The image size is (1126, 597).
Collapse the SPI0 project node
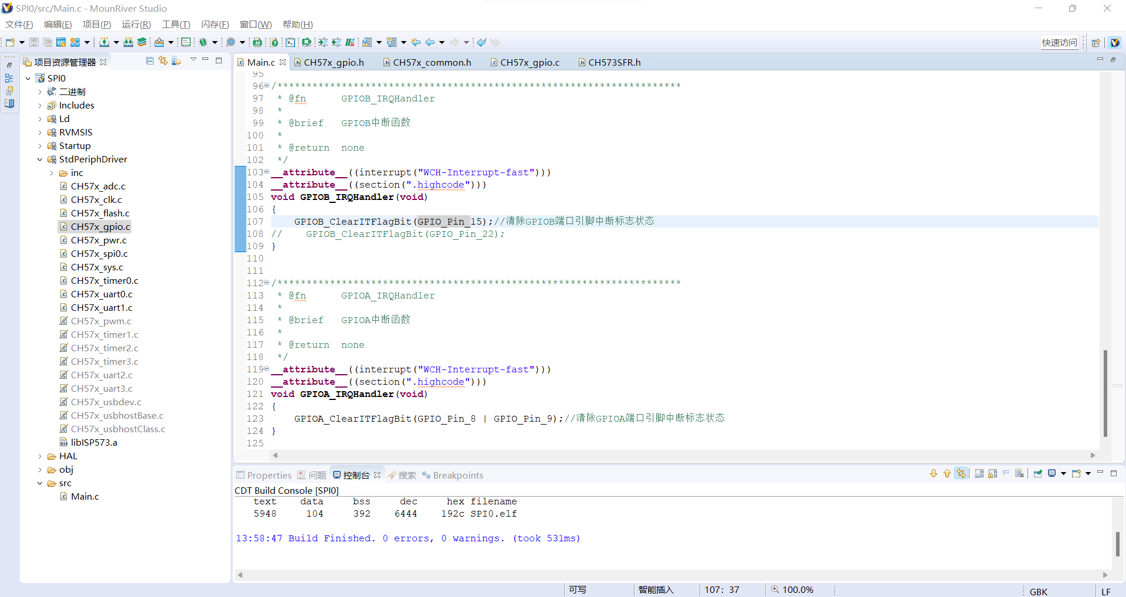28,78
